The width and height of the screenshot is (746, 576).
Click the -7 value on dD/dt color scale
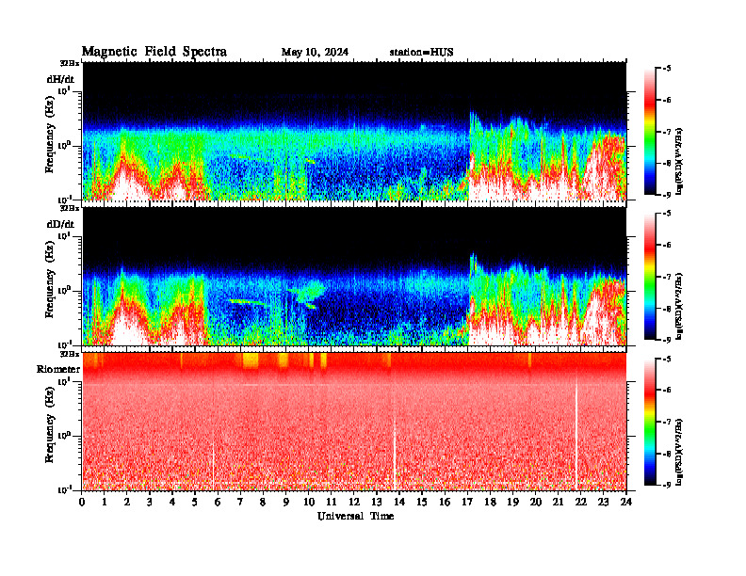[x=667, y=277]
